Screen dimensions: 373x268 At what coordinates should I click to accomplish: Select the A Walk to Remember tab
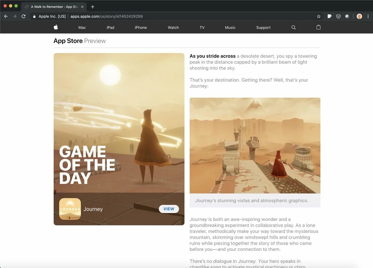pos(54,7)
